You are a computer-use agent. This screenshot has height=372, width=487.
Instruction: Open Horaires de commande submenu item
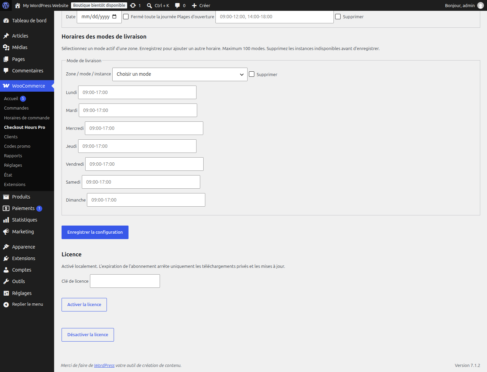pyautogui.click(x=27, y=118)
